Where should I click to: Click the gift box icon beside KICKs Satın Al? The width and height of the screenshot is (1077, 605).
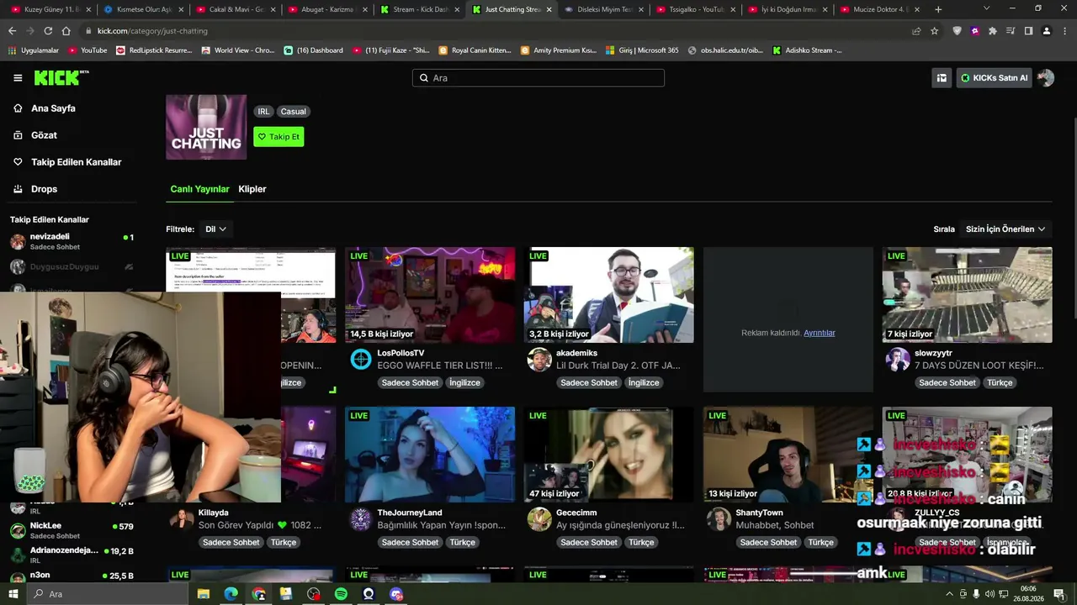942,78
